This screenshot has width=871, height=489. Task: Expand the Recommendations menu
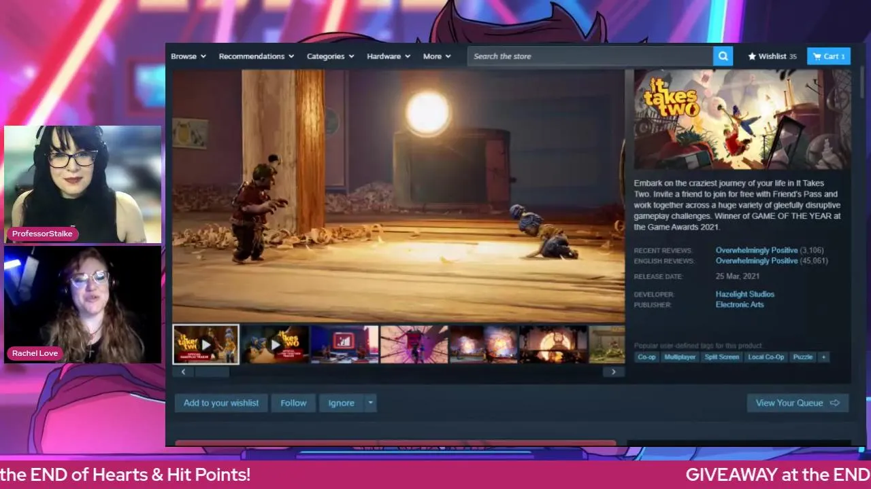point(257,56)
